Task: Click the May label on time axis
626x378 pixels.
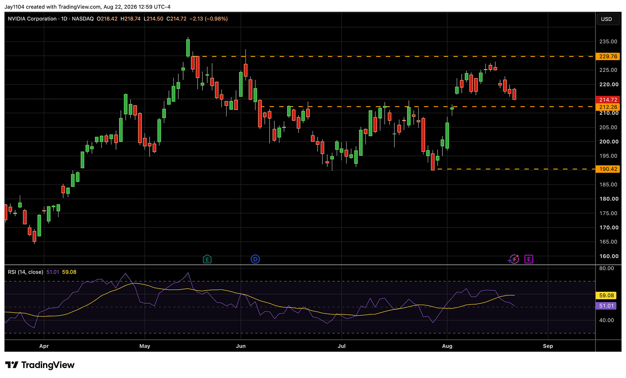Action: click(145, 346)
